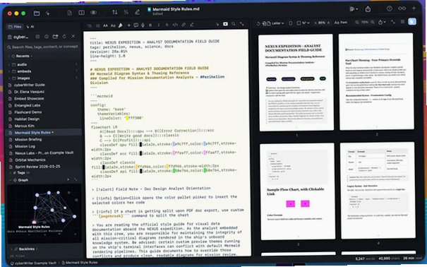The image size is (427, 267).
Task: Open the editor search magnifier icon
Action: click(234, 24)
